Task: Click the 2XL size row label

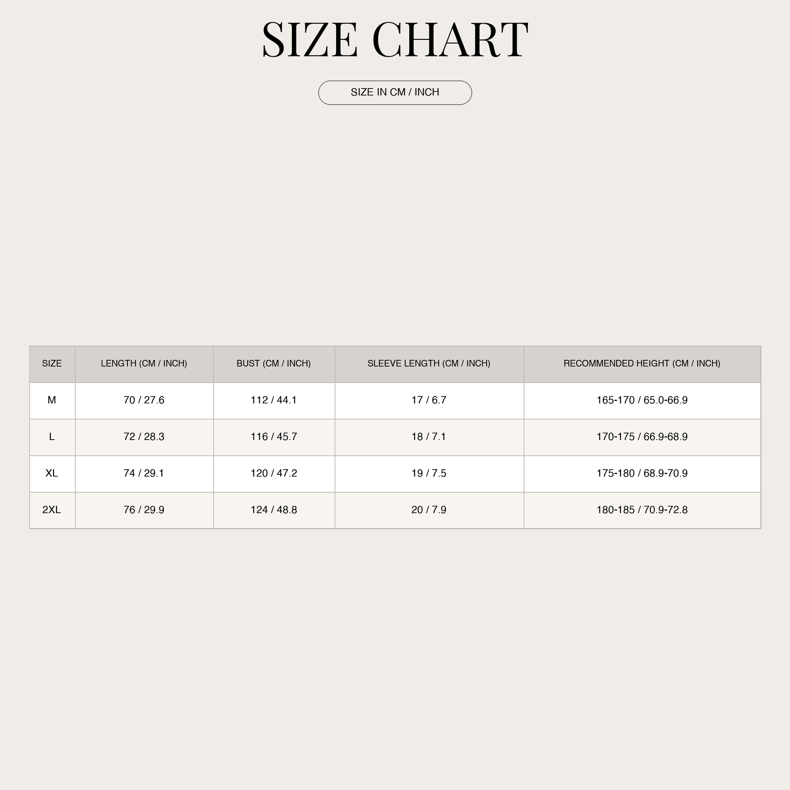Action: click(x=53, y=510)
